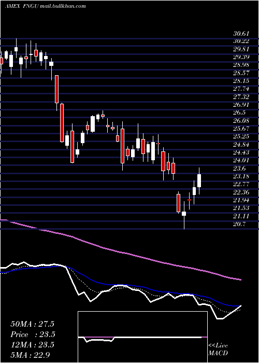Click the '<<Live MACD' label
Screen dimensions: 259x363
[218, 349]
